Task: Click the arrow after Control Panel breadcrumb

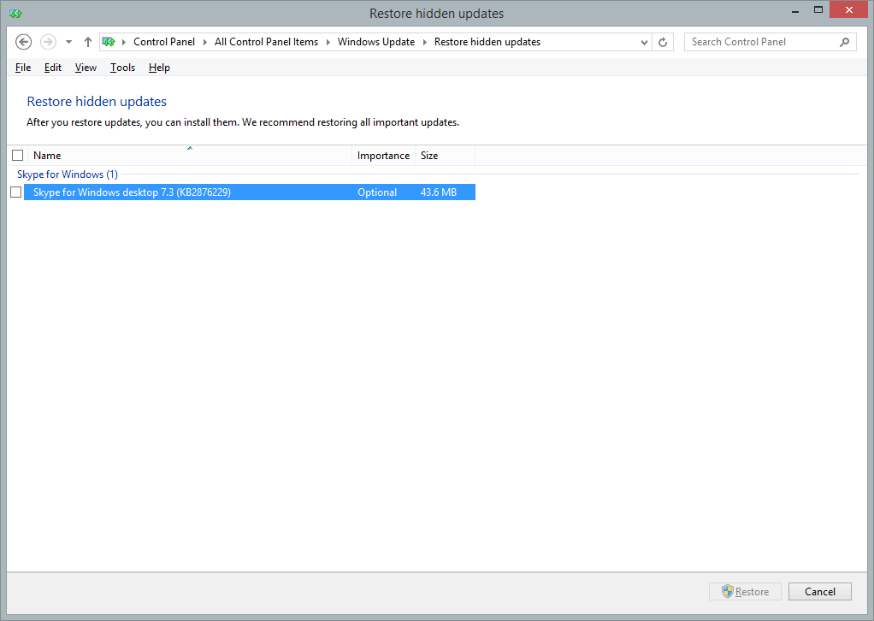Action: click(205, 42)
